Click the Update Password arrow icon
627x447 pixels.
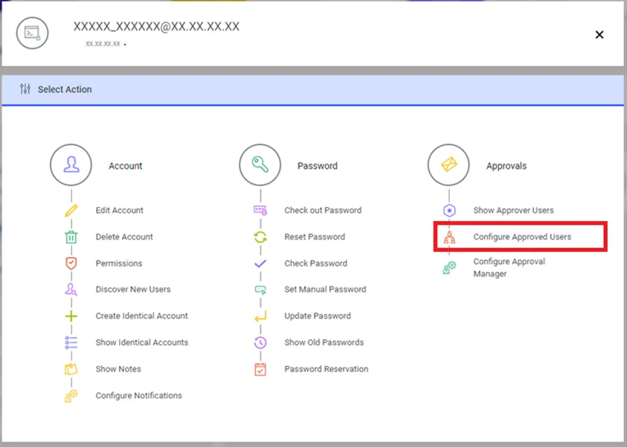coord(260,316)
